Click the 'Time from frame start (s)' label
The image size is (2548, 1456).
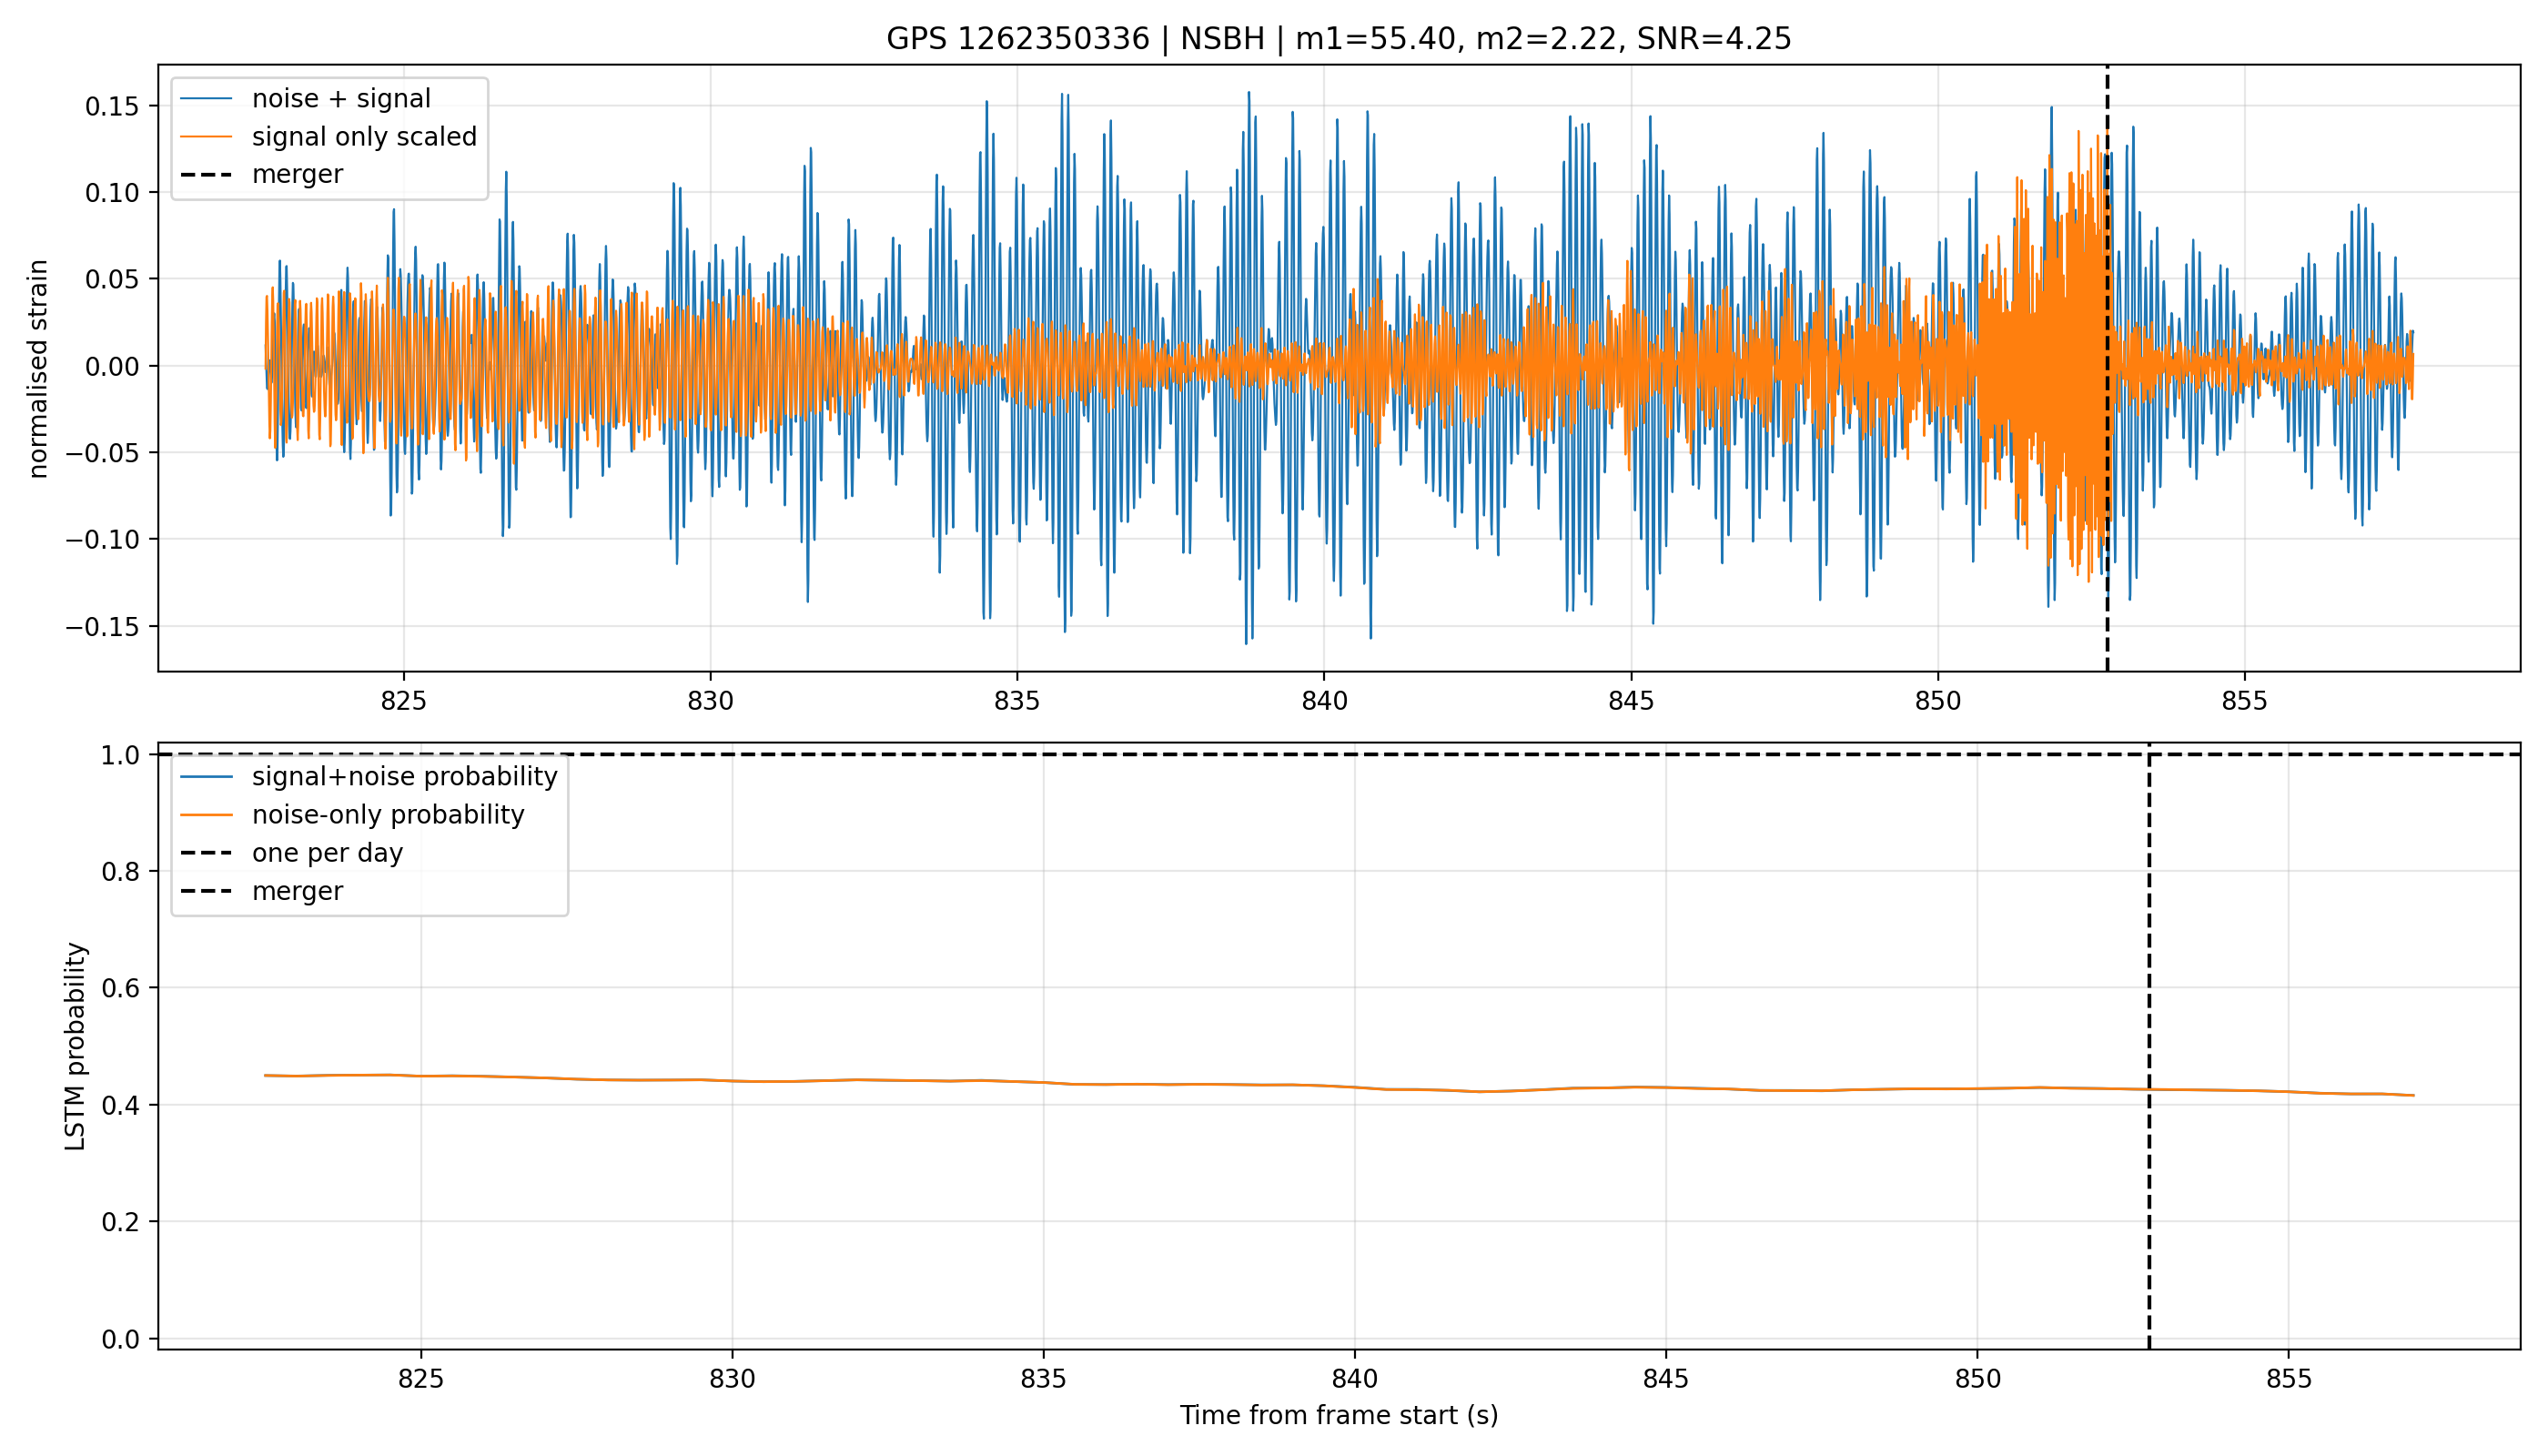[1338, 1415]
